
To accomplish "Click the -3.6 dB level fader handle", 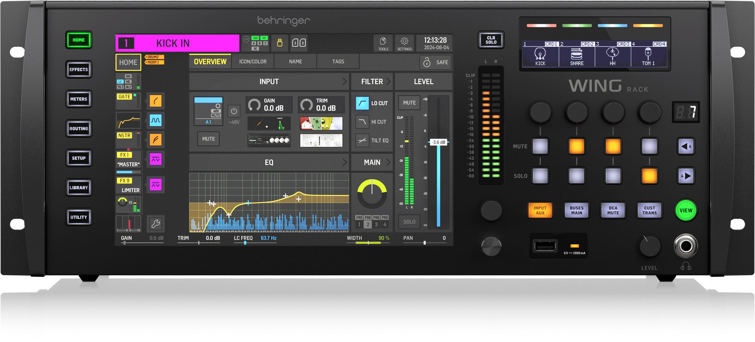I will [439, 142].
